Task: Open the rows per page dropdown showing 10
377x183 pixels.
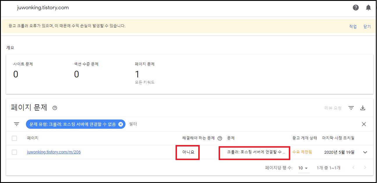Action: coord(303,168)
